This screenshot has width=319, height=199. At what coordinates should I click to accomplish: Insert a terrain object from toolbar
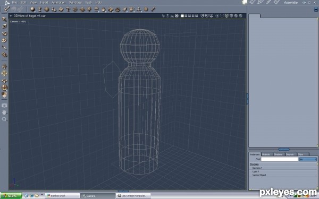pyautogui.click(x=82, y=10)
